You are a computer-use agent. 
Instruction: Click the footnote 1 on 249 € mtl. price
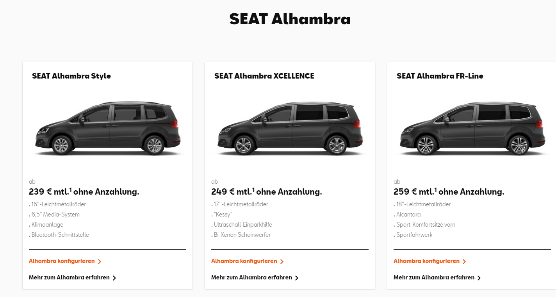click(253, 190)
